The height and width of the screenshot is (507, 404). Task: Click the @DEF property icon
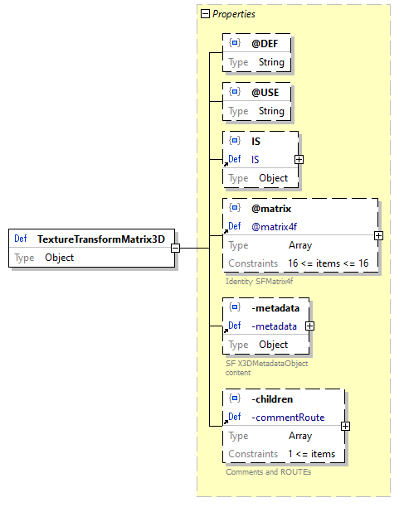[235, 43]
